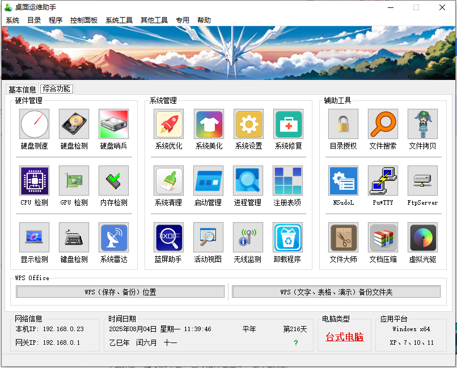457x368 pixels.
Task: Start the PuTTY terminal tool
Action: 383,181
